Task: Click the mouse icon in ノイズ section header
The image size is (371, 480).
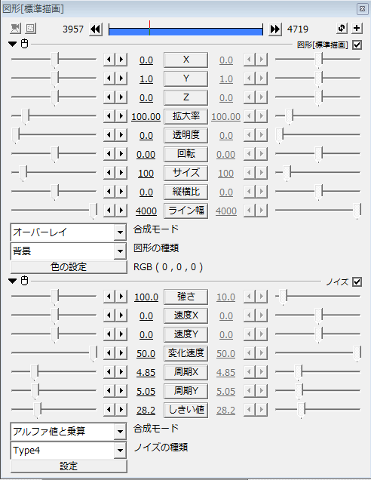Action: [x=24, y=281]
